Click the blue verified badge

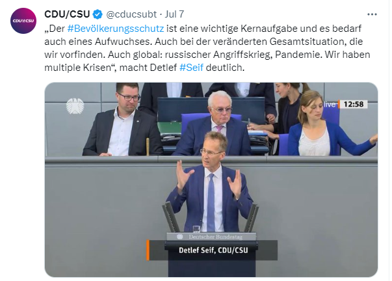point(98,14)
